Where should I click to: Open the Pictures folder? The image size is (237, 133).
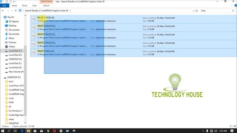(12, 42)
